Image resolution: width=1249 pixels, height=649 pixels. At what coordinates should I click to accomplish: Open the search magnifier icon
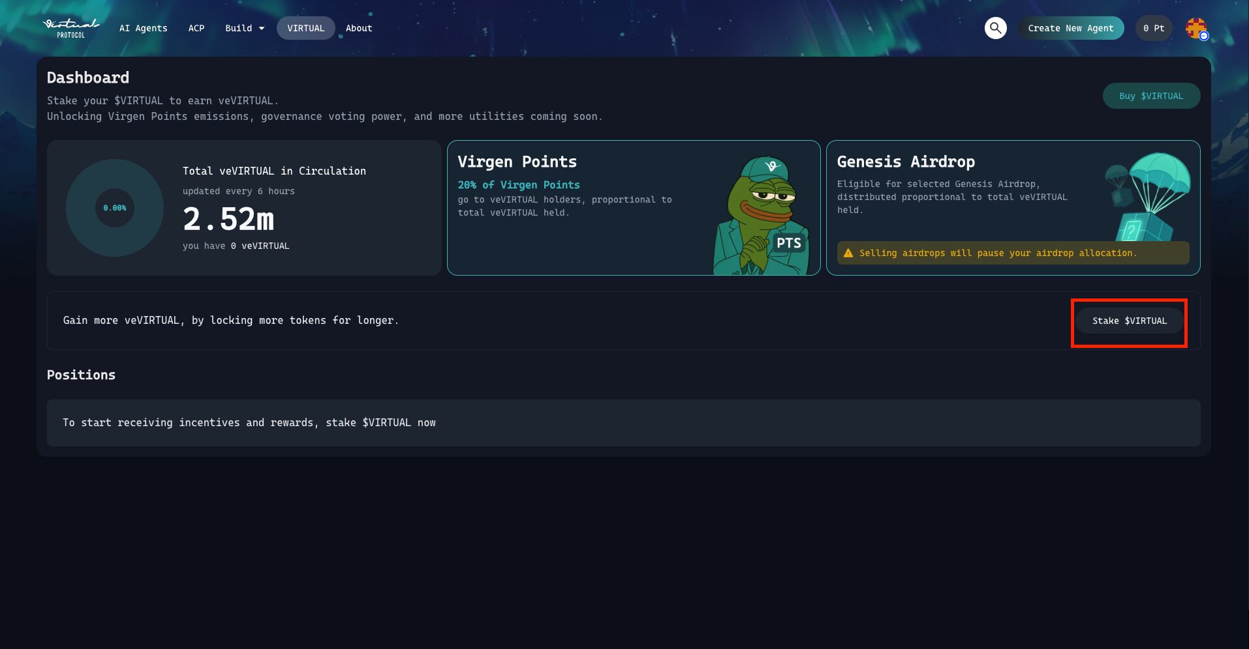pyautogui.click(x=995, y=28)
